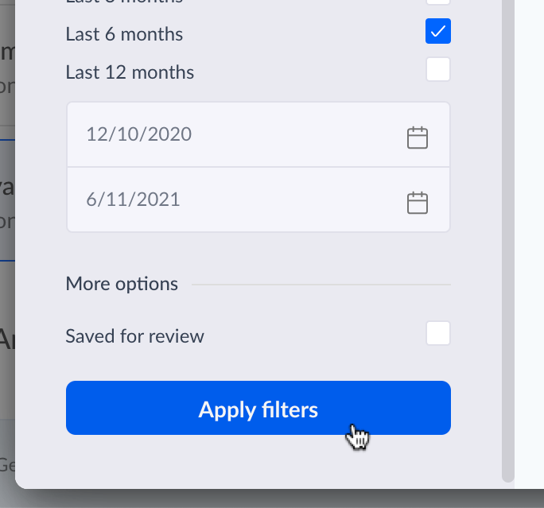Click the Saved for review label
This screenshot has height=508, width=544.
tap(134, 336)
